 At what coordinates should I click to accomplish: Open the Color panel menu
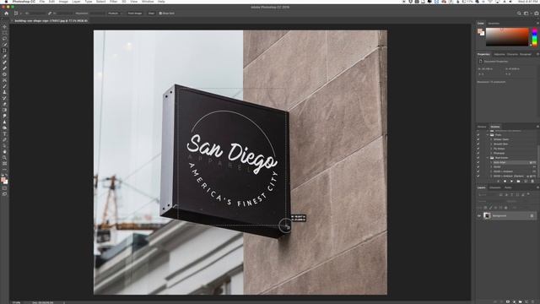tap(537, 23)
